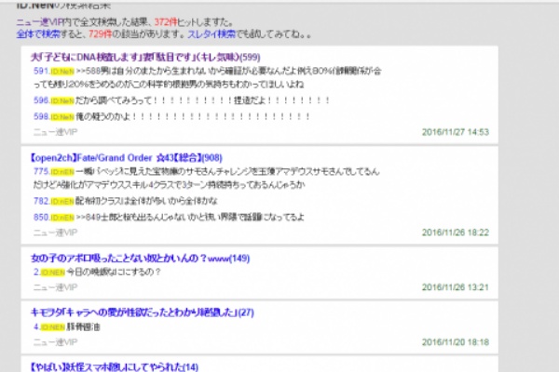The image size is (559, 372).
Task: Click post text 今日の晩飯なににするの？
Action: [114, 272]
